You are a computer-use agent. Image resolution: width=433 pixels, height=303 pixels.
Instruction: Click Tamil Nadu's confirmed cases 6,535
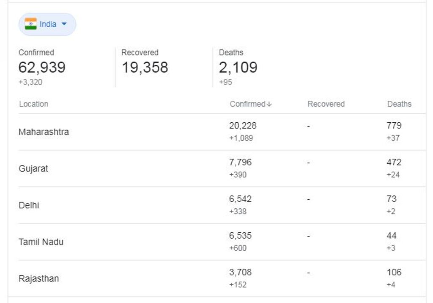[x=240, y=236]
